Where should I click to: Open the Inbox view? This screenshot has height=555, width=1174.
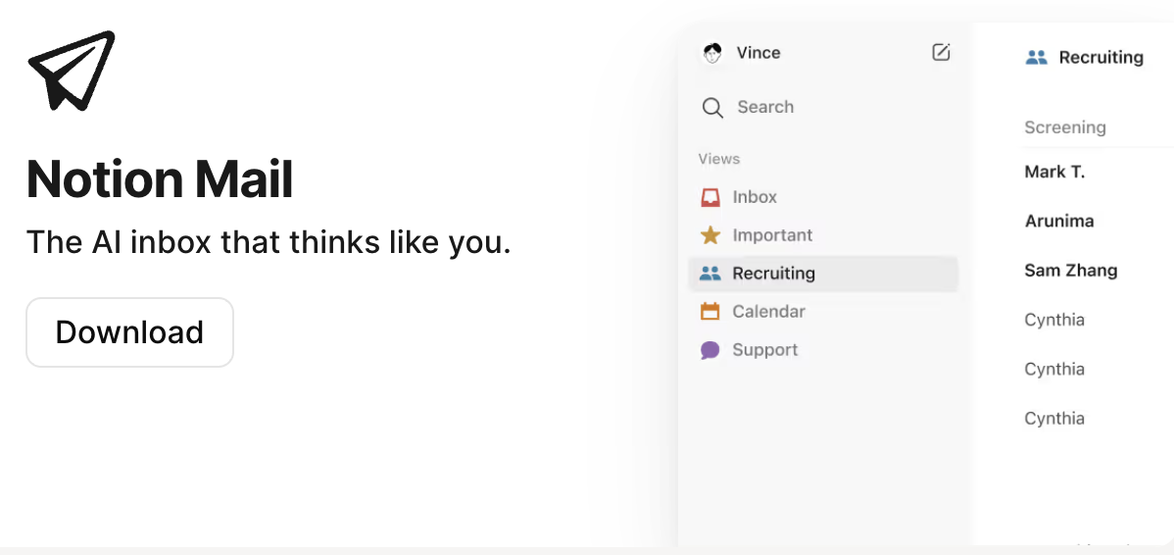[x=755, y=197]
